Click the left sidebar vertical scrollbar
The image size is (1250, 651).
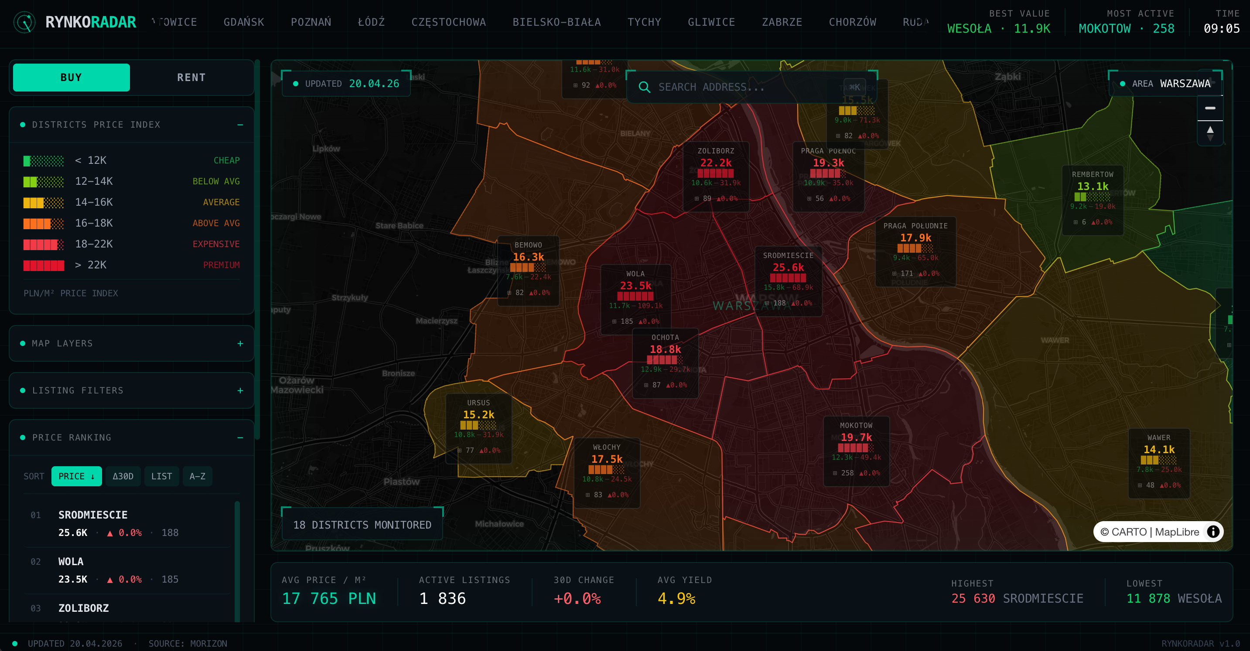(257, 250)
